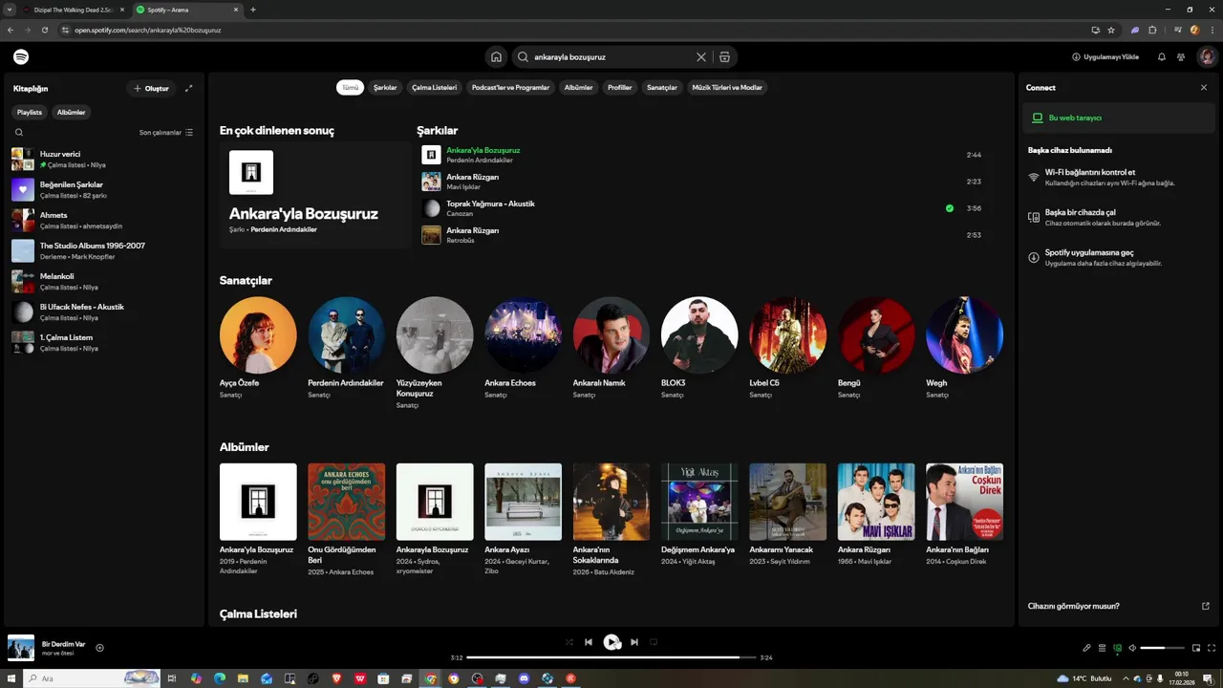Select the Profiller filter chip
This screenshot has width=1223, height=688.
point(620,87)
